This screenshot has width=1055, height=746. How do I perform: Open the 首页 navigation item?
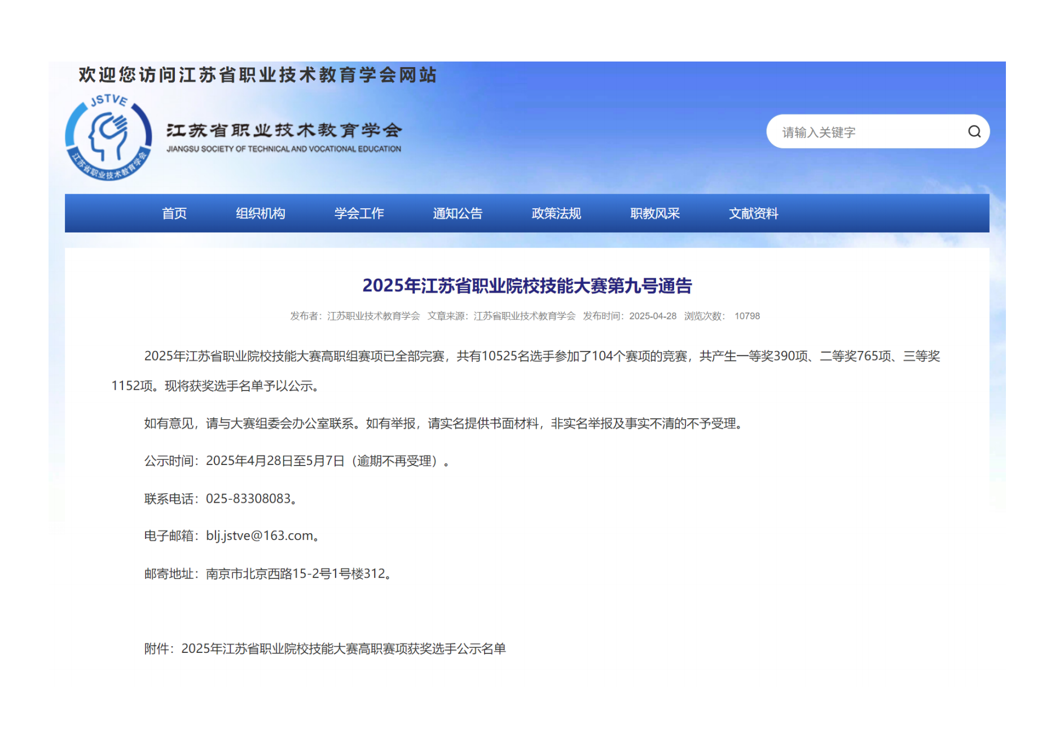click(174, 213)
